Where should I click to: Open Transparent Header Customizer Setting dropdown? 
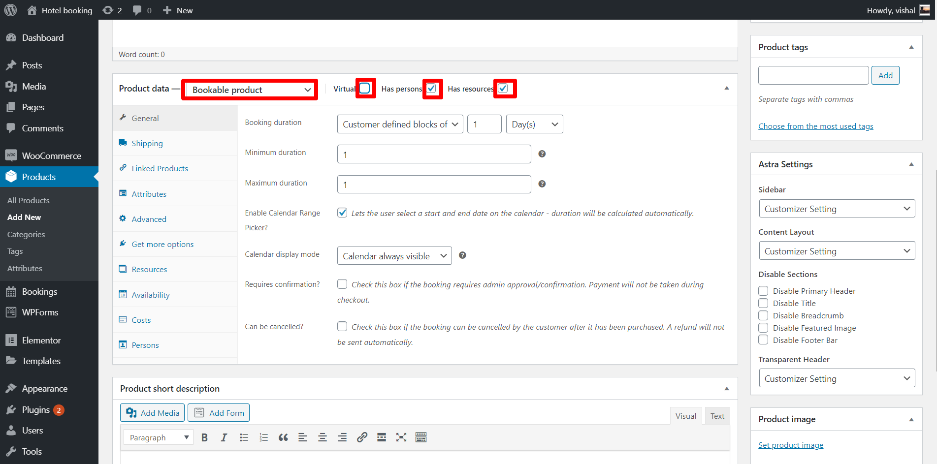837,378
